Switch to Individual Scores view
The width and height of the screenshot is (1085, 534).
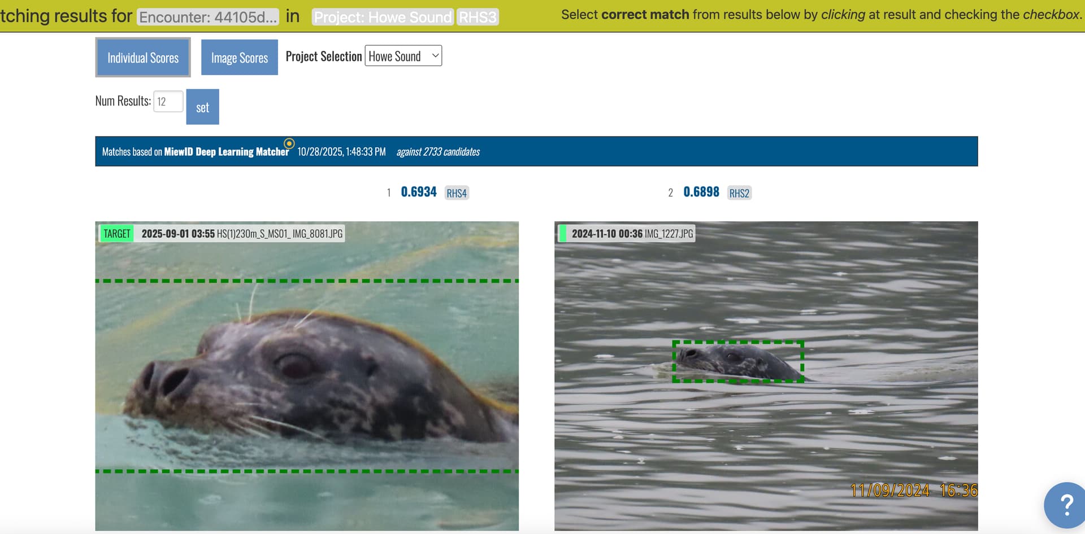pos(143,58)
